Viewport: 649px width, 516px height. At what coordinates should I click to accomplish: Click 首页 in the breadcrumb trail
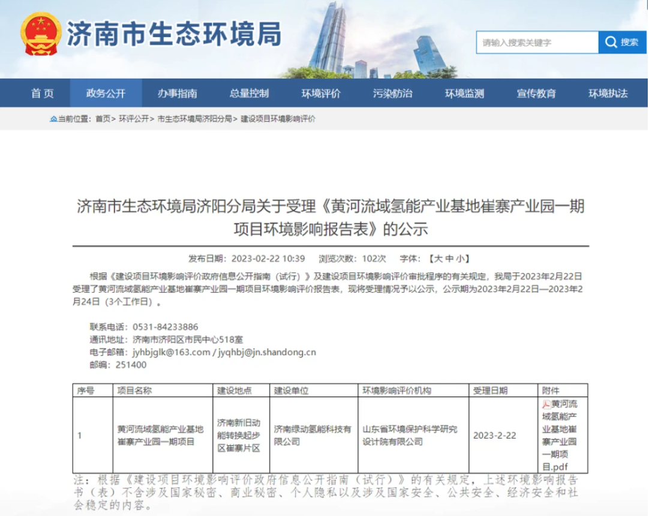click(103, 119)
